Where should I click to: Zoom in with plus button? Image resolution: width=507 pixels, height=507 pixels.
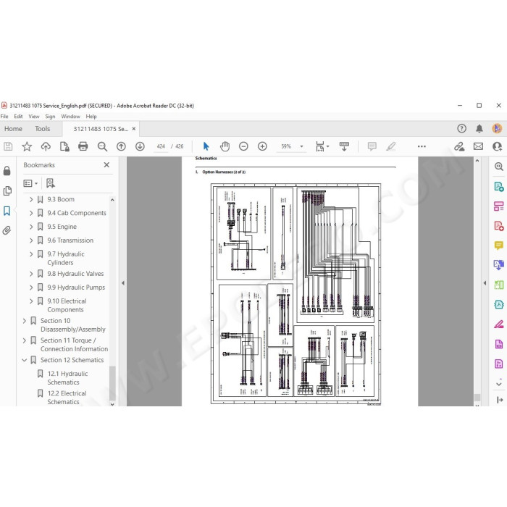click(x=262, y=146)
